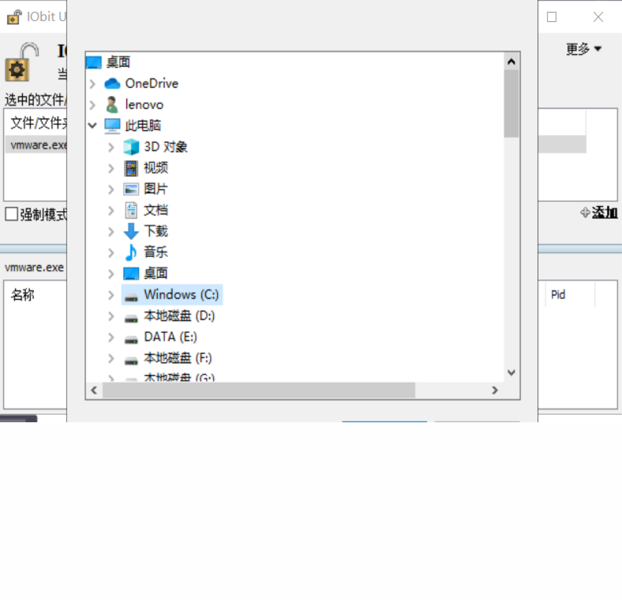The height and width of the screenshot is (600, 622).
Task: Click the 本地磁盘 (D:) drive icon
Action: 131,318
